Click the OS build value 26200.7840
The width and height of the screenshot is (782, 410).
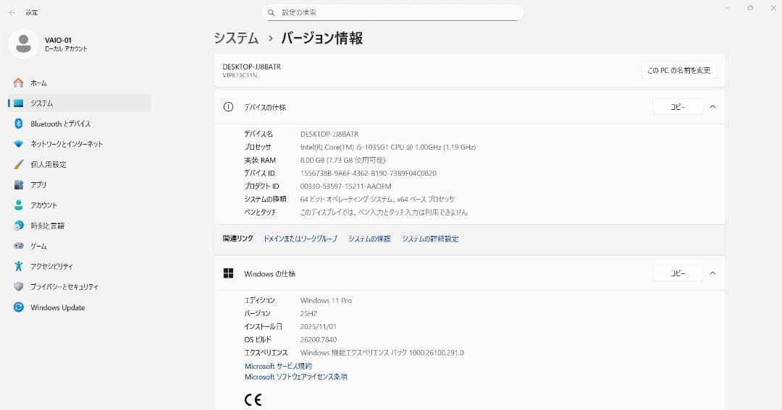click(x=318, y=340)
